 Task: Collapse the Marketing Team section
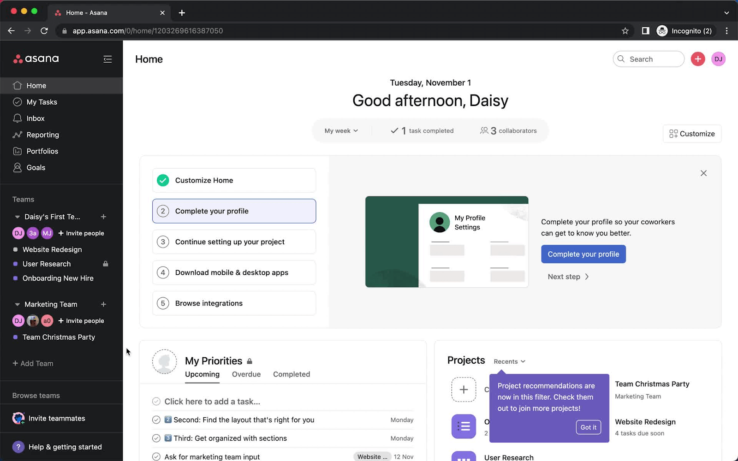click(x=17, y=304)
